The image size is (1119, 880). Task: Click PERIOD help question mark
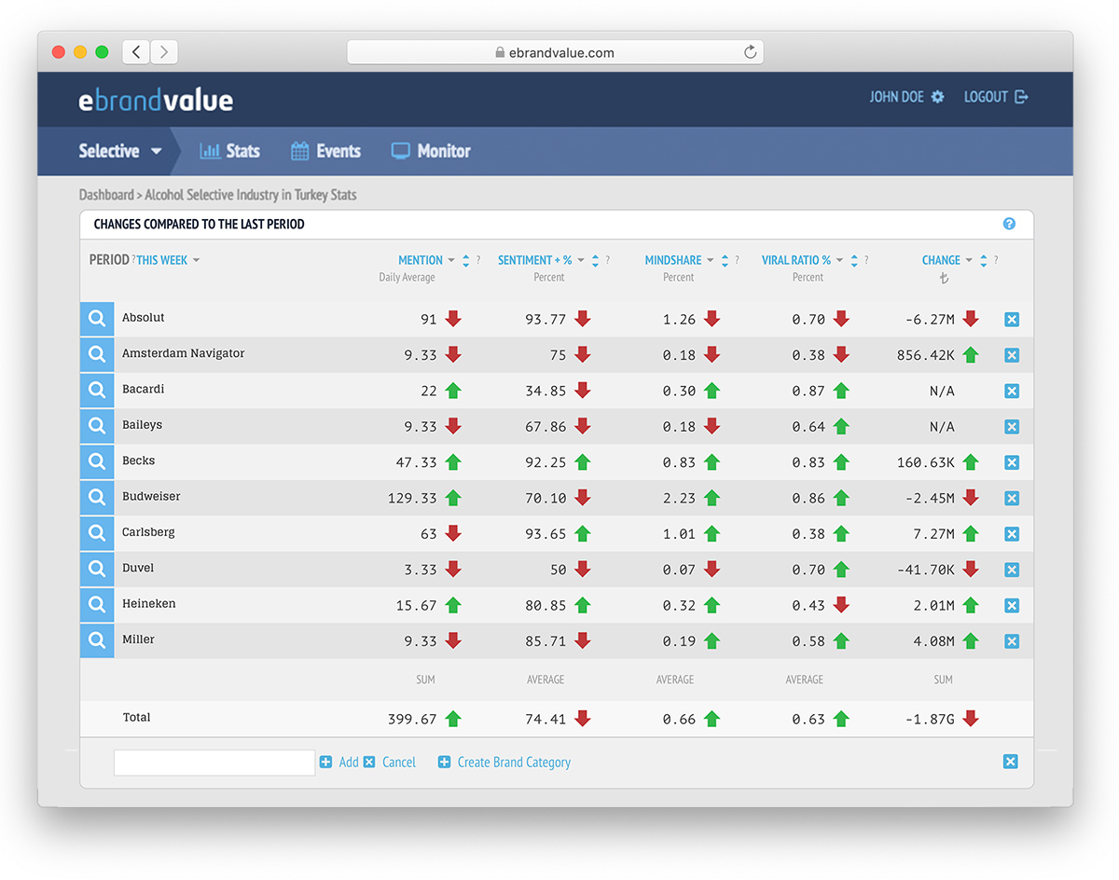pos(133,259)
